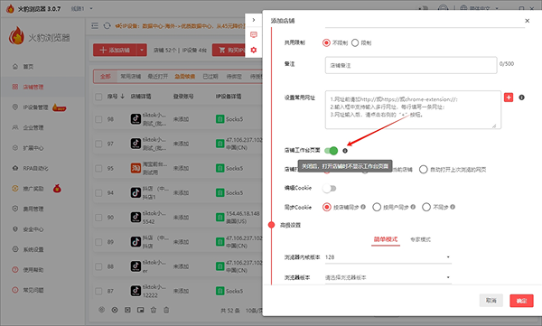Switch to the 已过期 filter tab
Viewport: 542px width, 326px height.
tap(210, 77)
